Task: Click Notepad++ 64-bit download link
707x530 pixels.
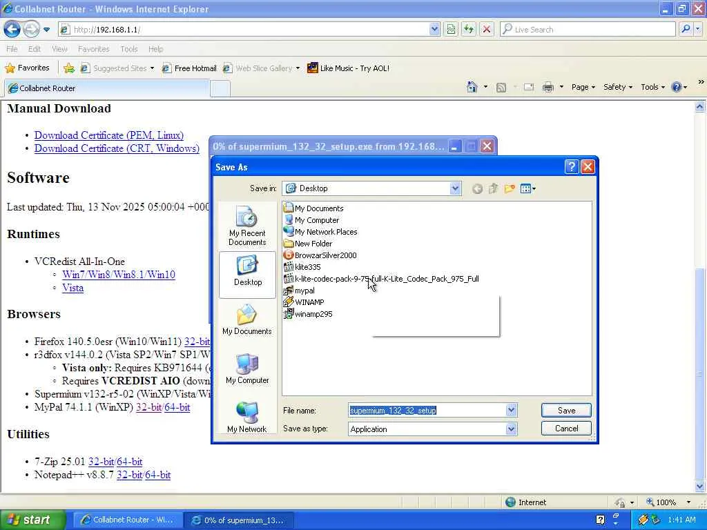Action: coord(158,475)
